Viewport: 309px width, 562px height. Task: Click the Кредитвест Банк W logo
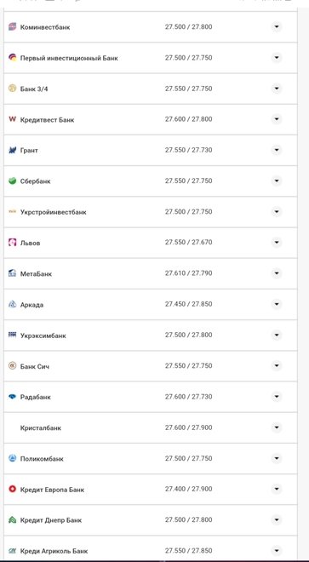(13, 119)
